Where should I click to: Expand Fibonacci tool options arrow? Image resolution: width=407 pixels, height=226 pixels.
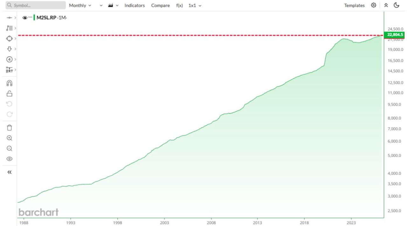pyautogui.click(x=15, y=28)
